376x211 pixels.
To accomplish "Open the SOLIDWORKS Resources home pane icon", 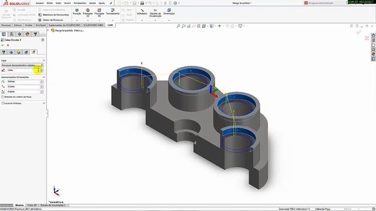I will [374, 35].
